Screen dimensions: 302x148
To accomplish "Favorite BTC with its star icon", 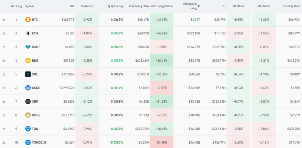I will point(4,20).
